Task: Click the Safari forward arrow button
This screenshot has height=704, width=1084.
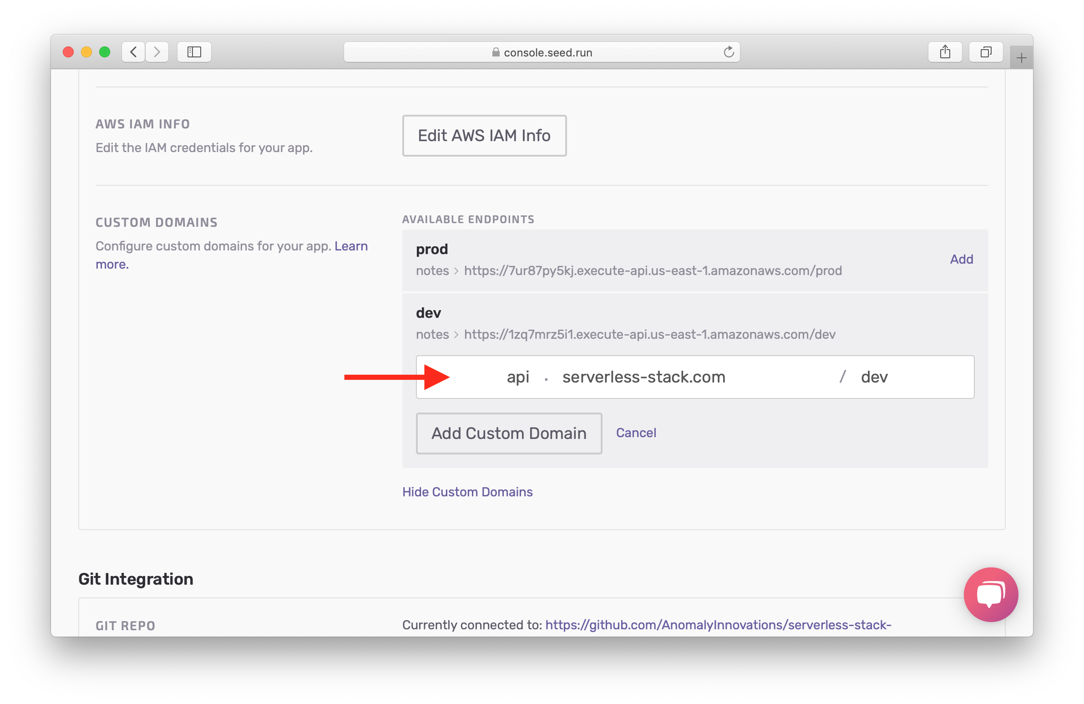Action: point(157,52)
